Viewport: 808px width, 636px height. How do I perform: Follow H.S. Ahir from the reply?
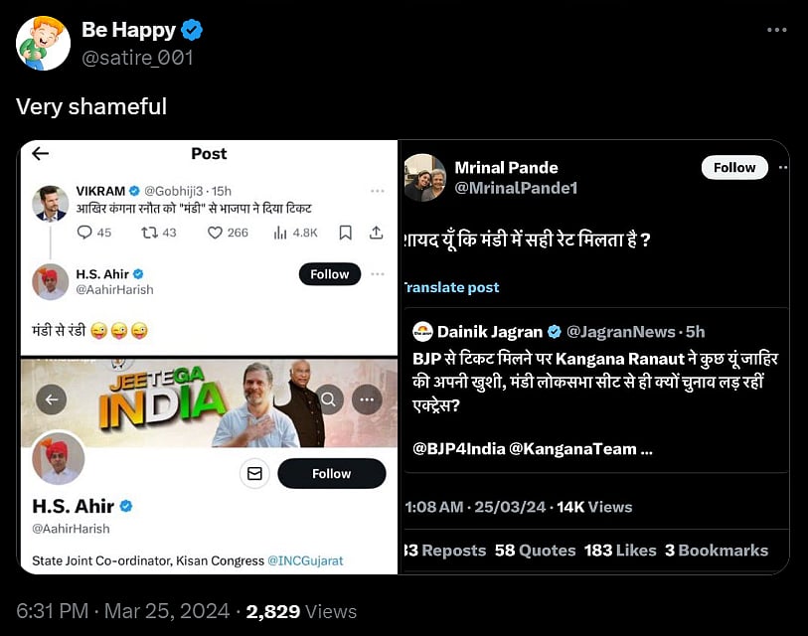(330, 274)
